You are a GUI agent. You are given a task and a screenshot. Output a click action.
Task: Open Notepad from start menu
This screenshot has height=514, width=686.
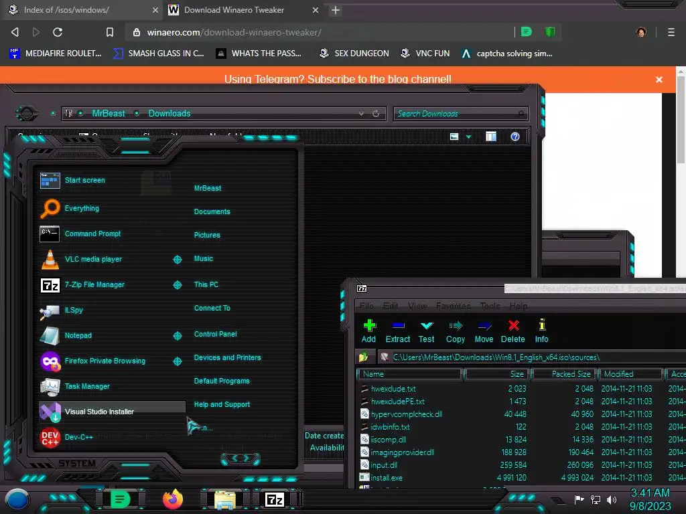tap(66, 336)
